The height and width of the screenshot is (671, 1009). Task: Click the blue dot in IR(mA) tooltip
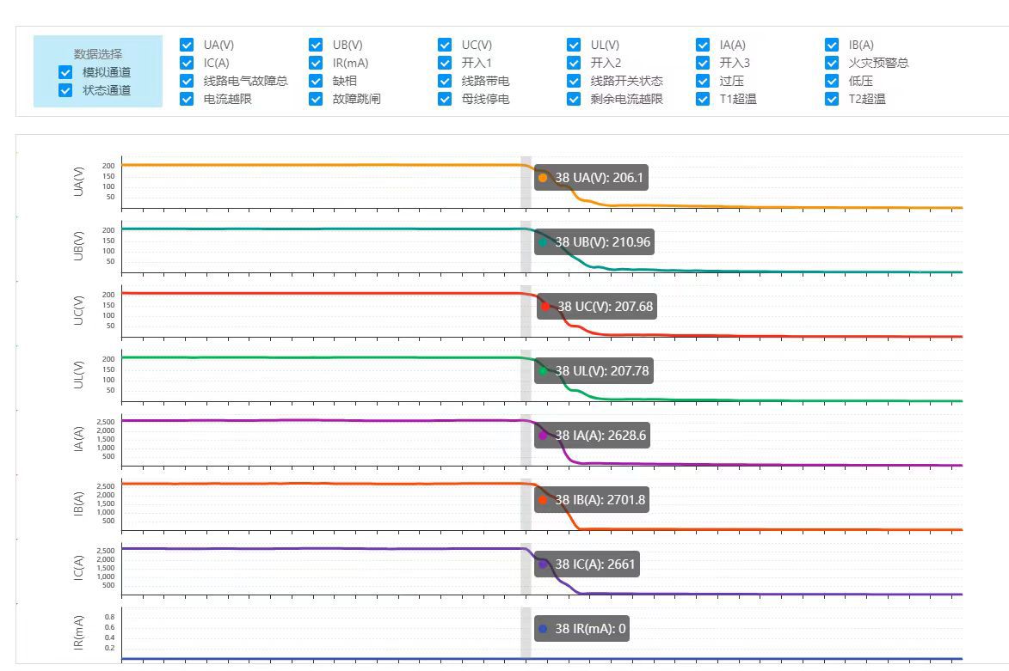tap(543, 629)
